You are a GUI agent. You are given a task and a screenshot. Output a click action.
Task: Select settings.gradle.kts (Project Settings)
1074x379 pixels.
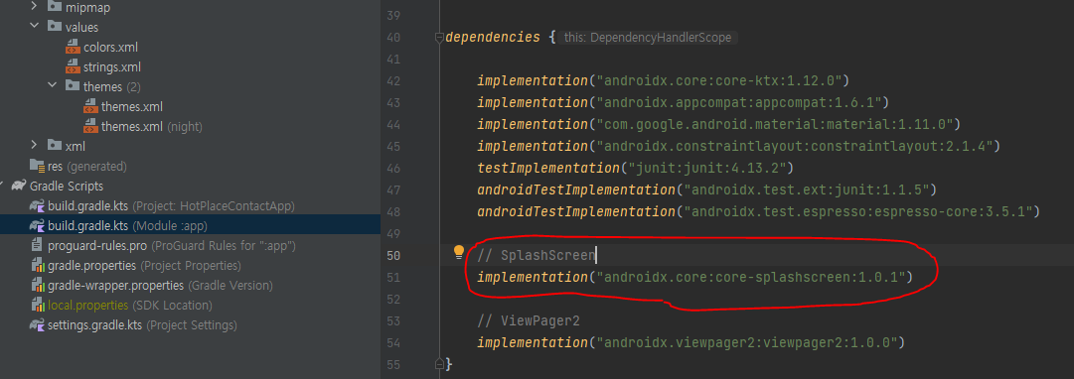pos(142,324)
